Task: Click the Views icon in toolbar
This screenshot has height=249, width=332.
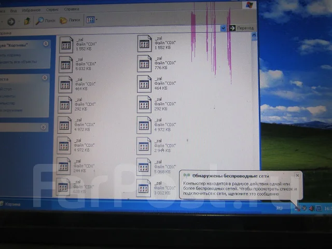Action: click(90, 20)
